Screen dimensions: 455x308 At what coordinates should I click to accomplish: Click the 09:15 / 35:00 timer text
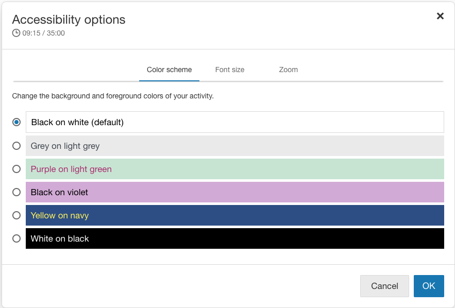point(43,33)
